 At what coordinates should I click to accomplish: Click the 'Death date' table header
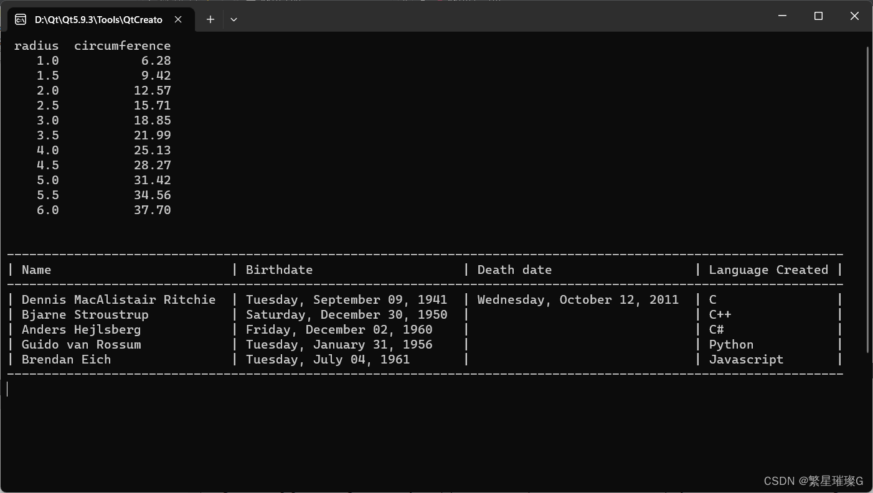[x=514, y=270]
